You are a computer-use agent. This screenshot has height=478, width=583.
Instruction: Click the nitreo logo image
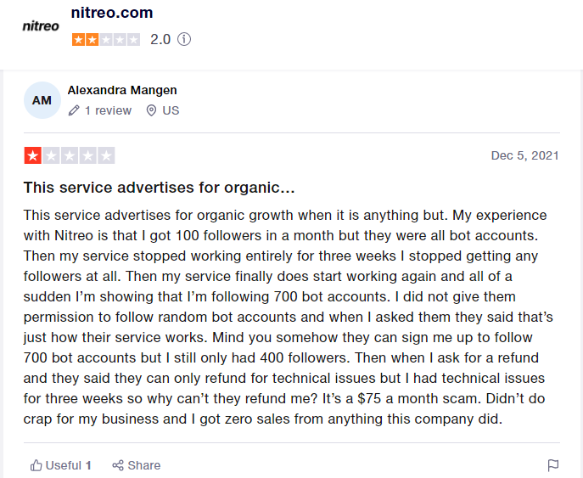coord(41,26)
